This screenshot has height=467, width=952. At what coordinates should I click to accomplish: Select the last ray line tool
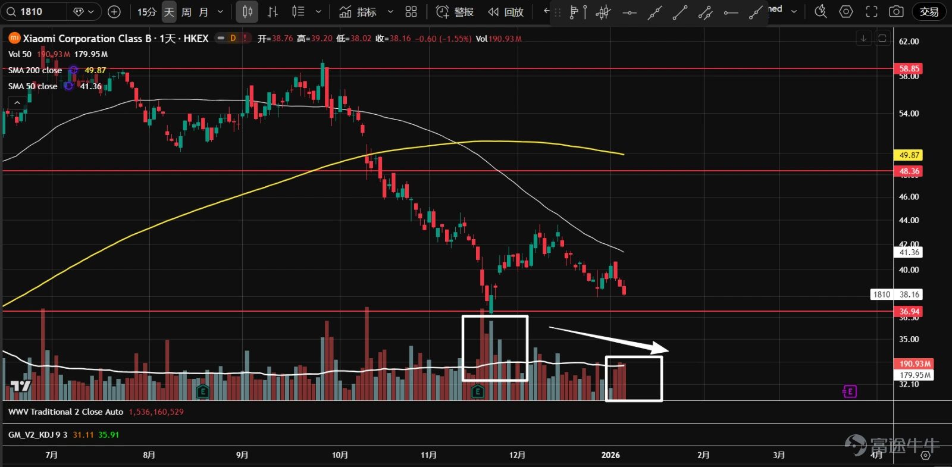(x=756, y=12)
